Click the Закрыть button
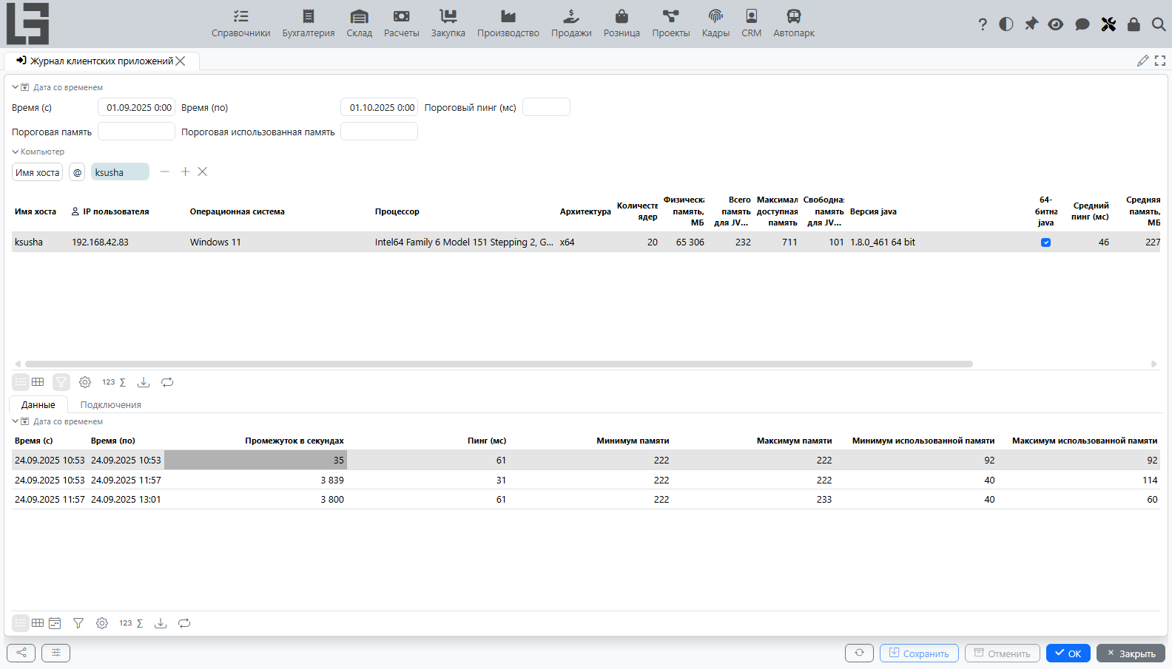 1131,653
